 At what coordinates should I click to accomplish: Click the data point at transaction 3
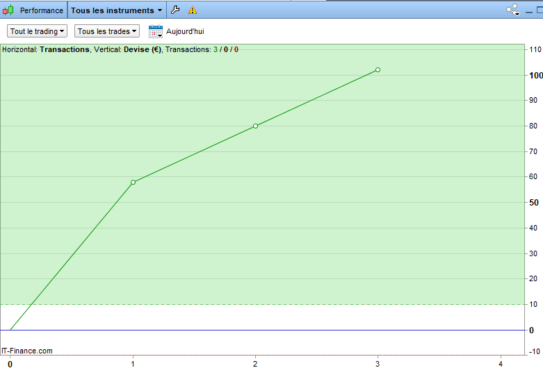[378, 70]
